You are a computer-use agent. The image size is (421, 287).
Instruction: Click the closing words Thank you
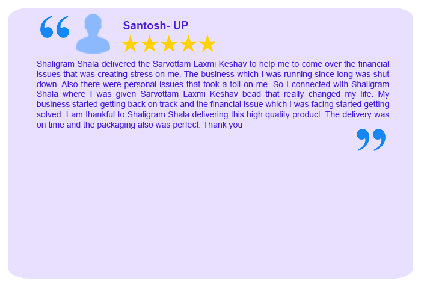click(223, 125)
